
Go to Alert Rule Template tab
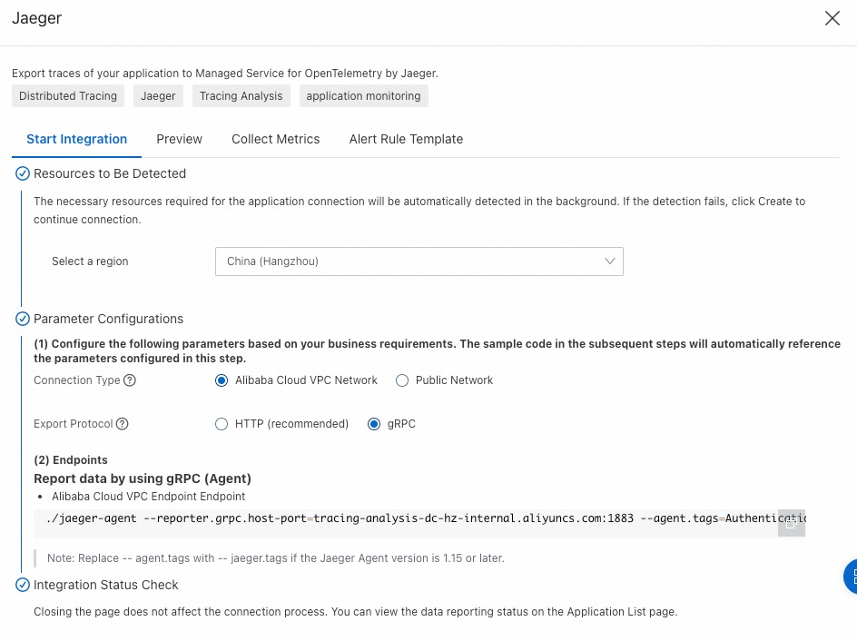tap(406, 139)
